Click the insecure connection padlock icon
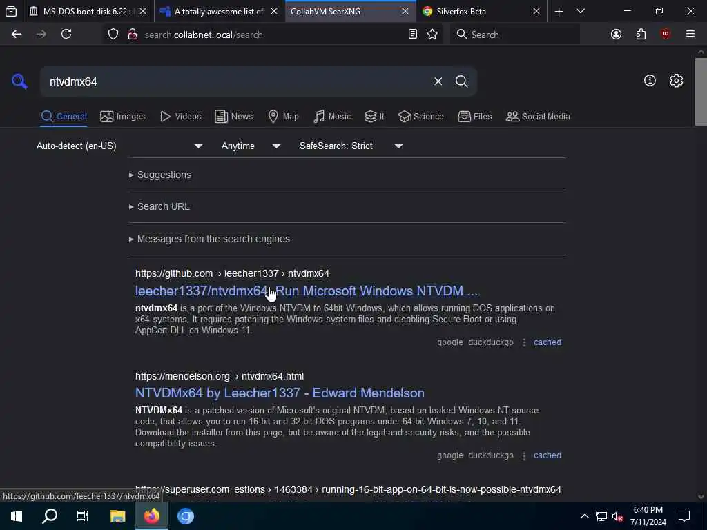707x530 pixels. pos(133,35)
